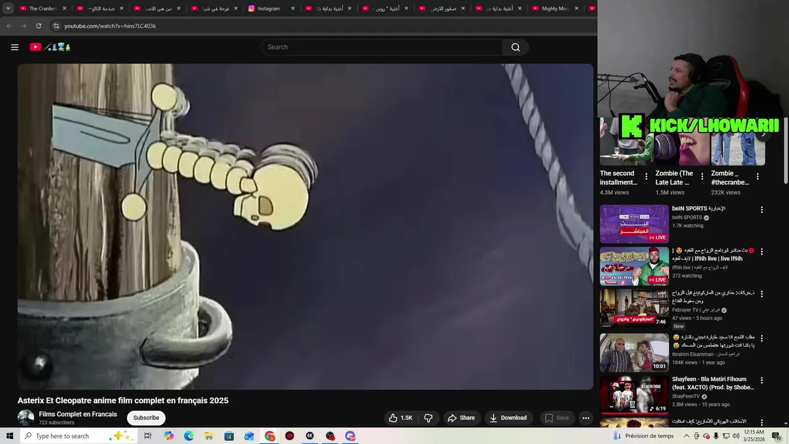Open the Ibrahim Elsamman 10:01 thumbnail
Viewport: 789px width, 444px height.
click(x=634, y=353)
